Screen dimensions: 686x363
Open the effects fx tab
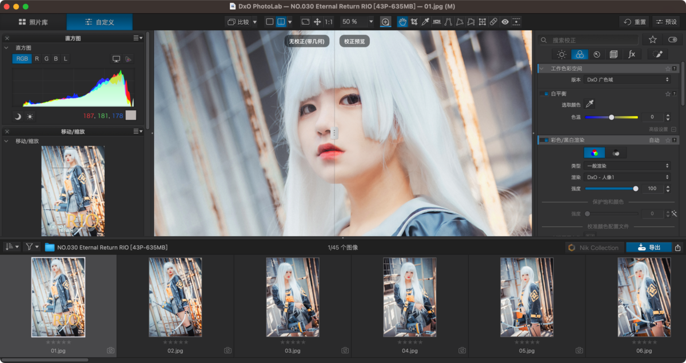(x=632, y=54)
